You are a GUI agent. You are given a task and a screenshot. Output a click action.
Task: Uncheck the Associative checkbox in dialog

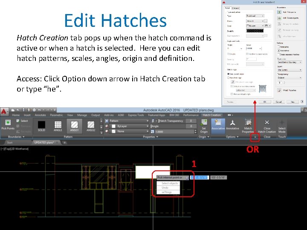[278, 51]
